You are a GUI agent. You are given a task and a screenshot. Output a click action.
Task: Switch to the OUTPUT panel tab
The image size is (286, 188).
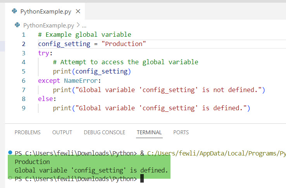click(62, 132)
